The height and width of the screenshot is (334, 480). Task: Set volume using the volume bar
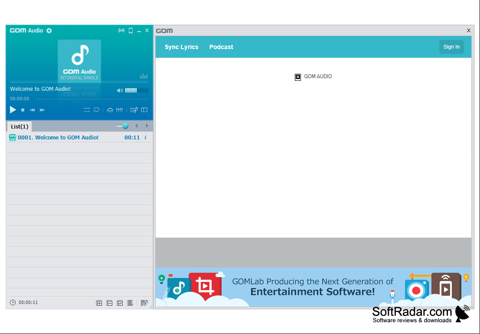pyautogui.click(x=137, y=90)
